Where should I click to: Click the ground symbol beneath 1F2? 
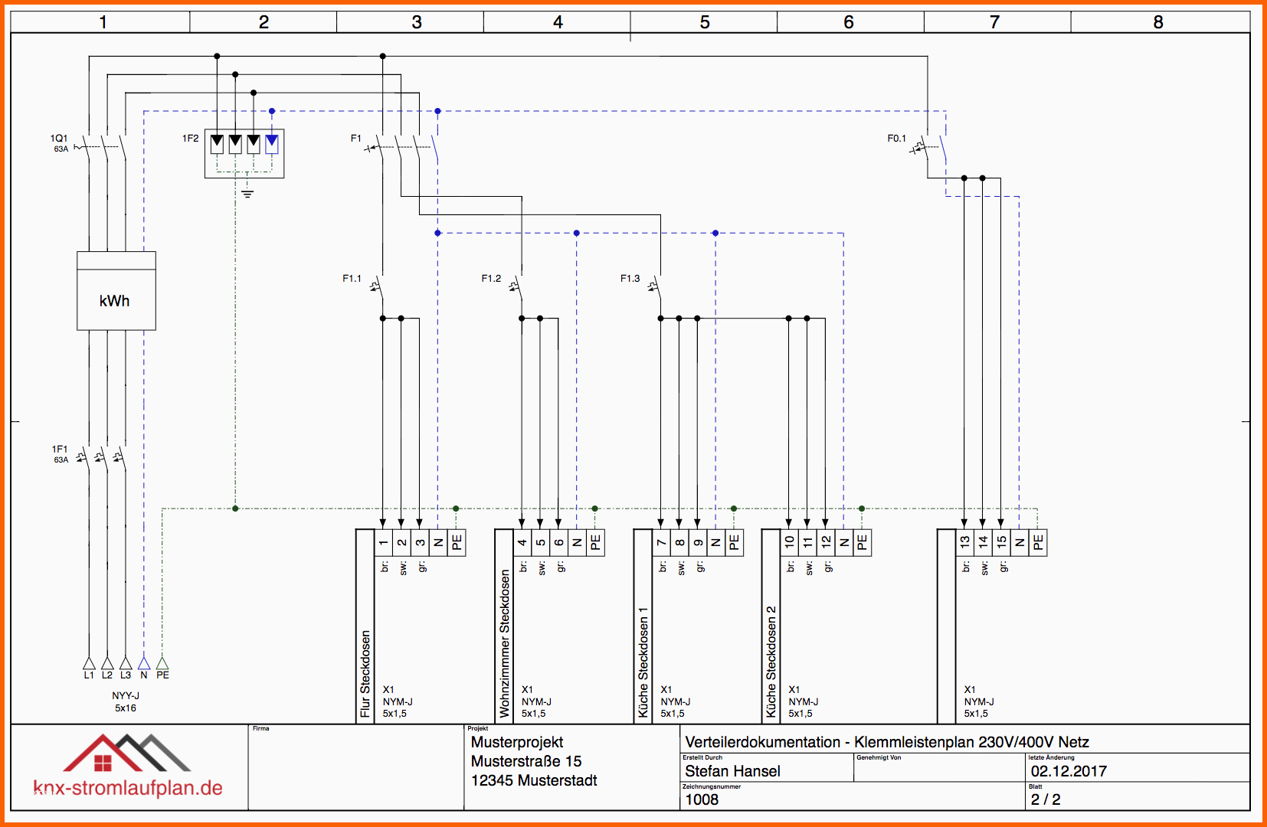(x=247, y=193)
